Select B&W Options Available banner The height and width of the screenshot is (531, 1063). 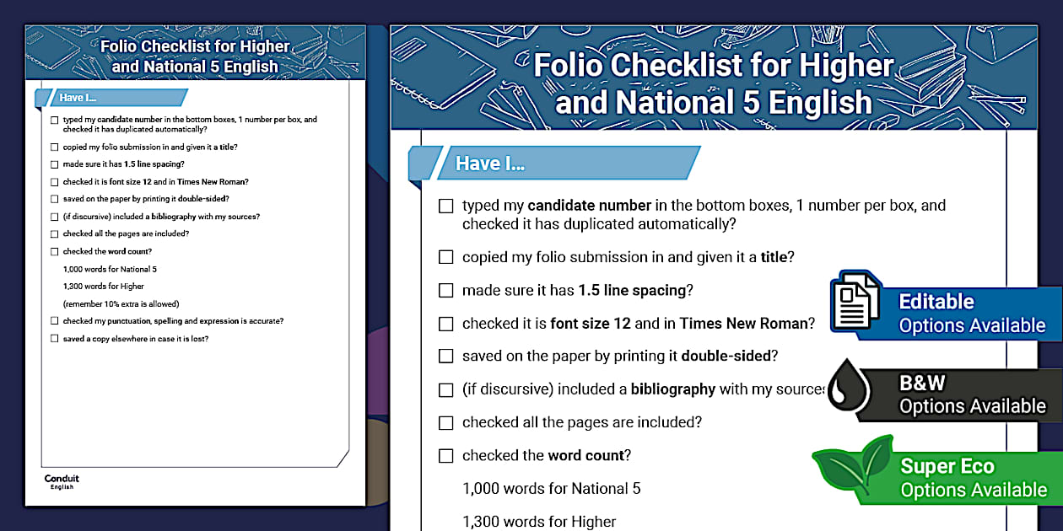click(972, 394)
